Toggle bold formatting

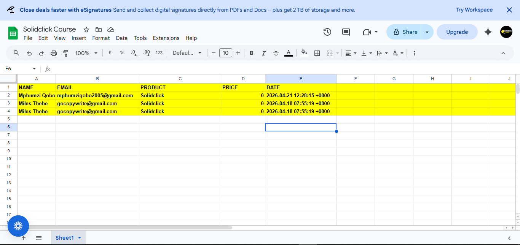pos(252,53)
